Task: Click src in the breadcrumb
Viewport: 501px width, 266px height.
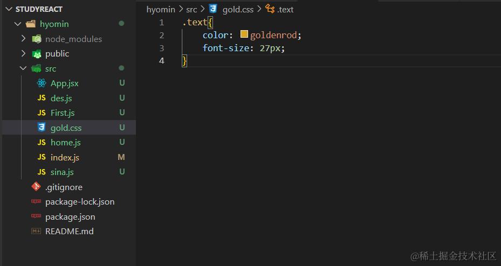Action: tap(191, 10)
